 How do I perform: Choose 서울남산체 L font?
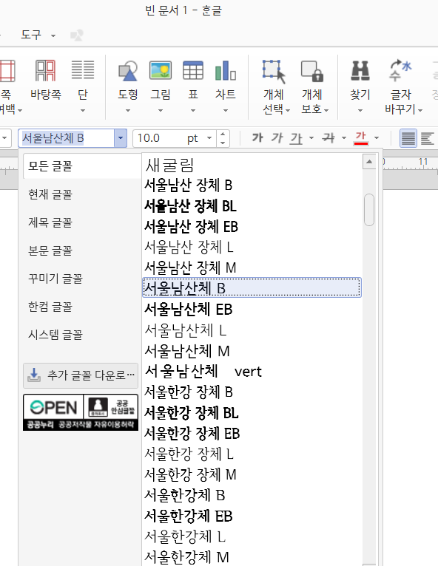click(252, 330)
